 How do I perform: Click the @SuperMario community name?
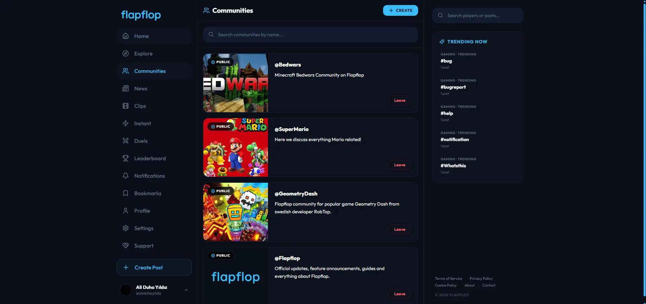(292, 129)
